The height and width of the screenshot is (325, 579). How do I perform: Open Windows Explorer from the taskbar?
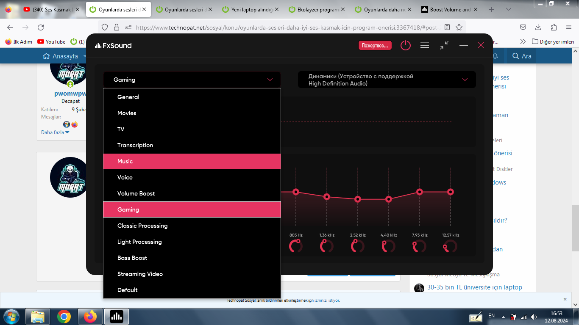(38, 317)
